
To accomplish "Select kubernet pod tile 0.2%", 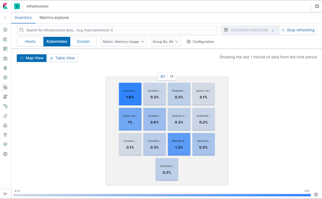I will point(203,119).
